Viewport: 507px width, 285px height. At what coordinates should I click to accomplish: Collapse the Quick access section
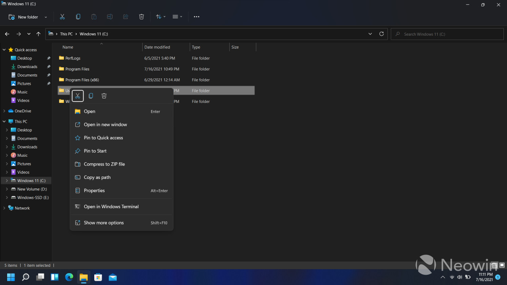pyautogui.click(x=4, y=50)
